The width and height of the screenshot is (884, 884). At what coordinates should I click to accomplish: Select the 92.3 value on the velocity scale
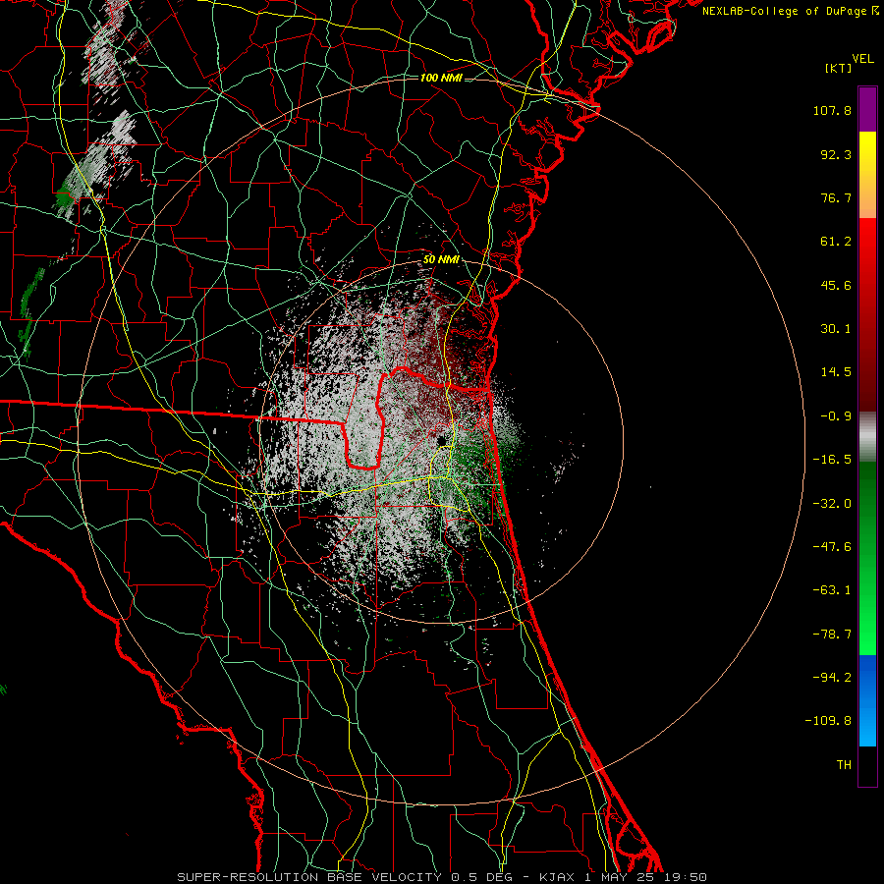coord(836,154)
